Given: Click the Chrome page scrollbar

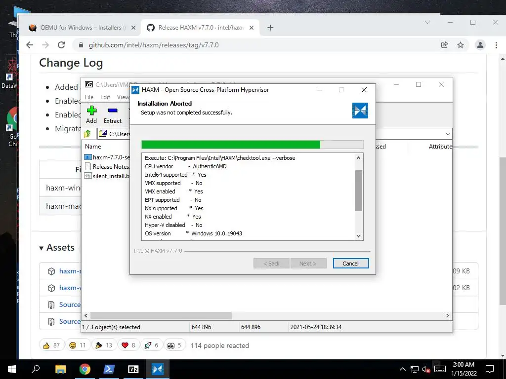Looking at the screenshot, I should click(503, 230).
